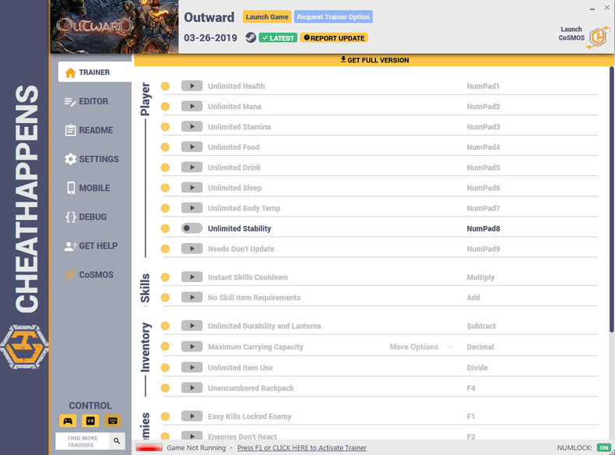Click the magnifier search icon for trainers
615x455 pixels.
(117, 441)
